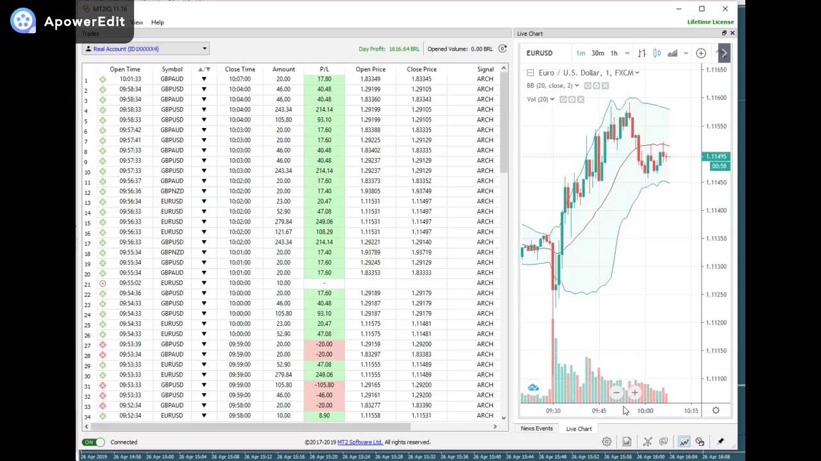Open the settings gear in bottom toolbar
The width and height of the screenshot is (821, 461).
[x=606, y=442]
